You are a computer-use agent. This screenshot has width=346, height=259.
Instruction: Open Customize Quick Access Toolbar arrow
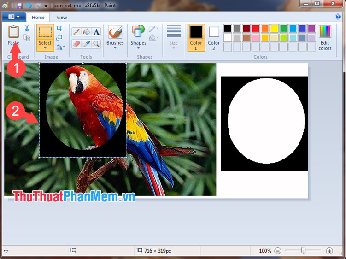46,6
